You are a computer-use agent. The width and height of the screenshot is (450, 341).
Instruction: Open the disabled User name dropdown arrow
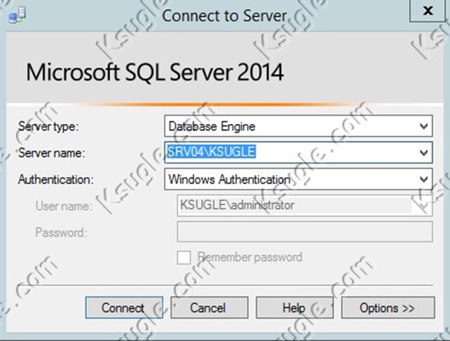tap(424, 206)
